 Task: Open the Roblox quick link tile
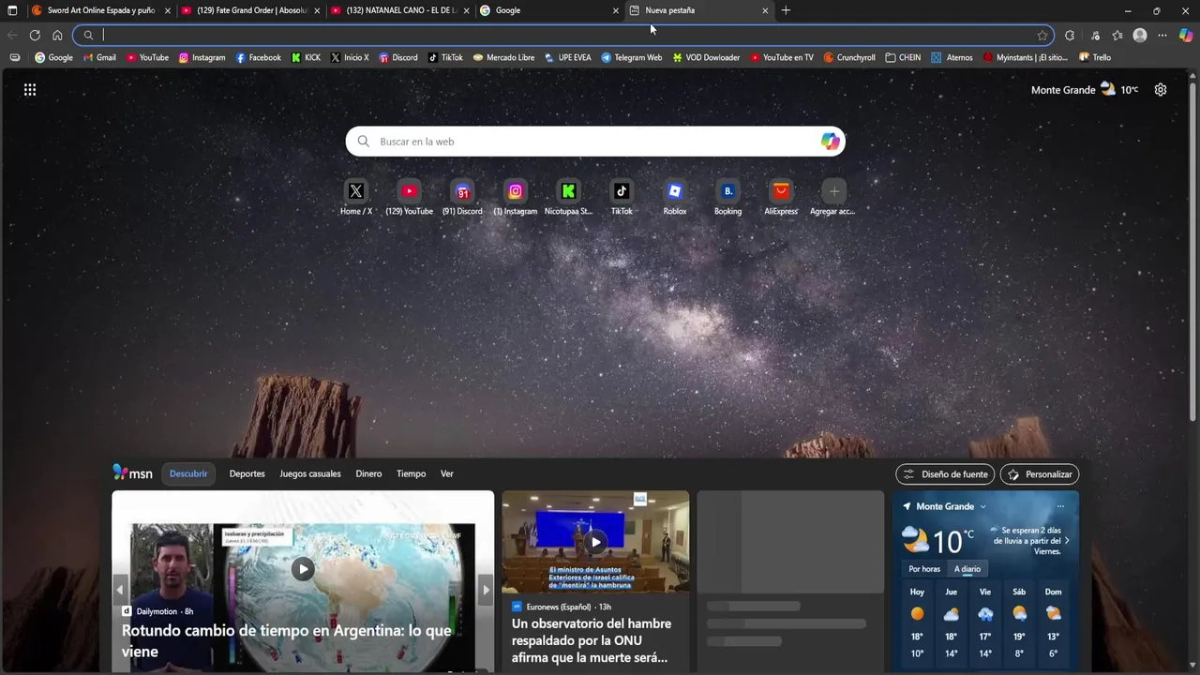(x=675, y=191)
